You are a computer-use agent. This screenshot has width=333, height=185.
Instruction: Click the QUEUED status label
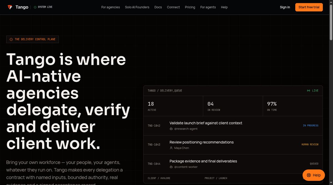pos(314,164)
